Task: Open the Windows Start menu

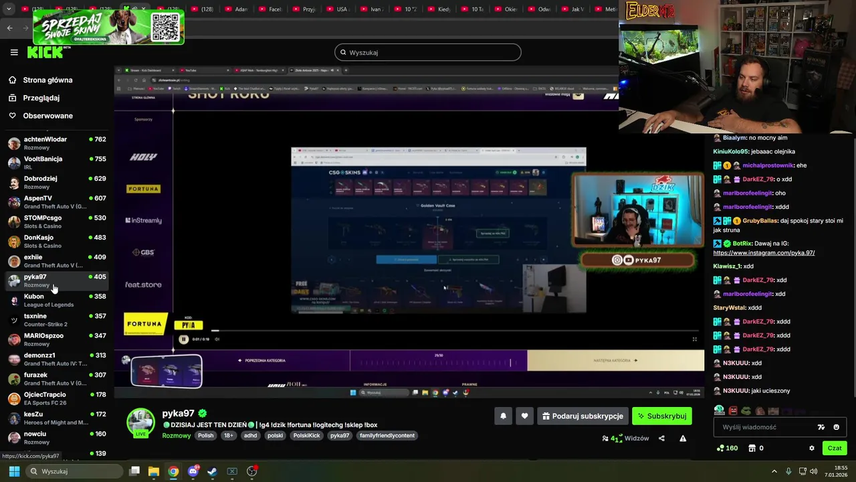Action: pos(14,471)
